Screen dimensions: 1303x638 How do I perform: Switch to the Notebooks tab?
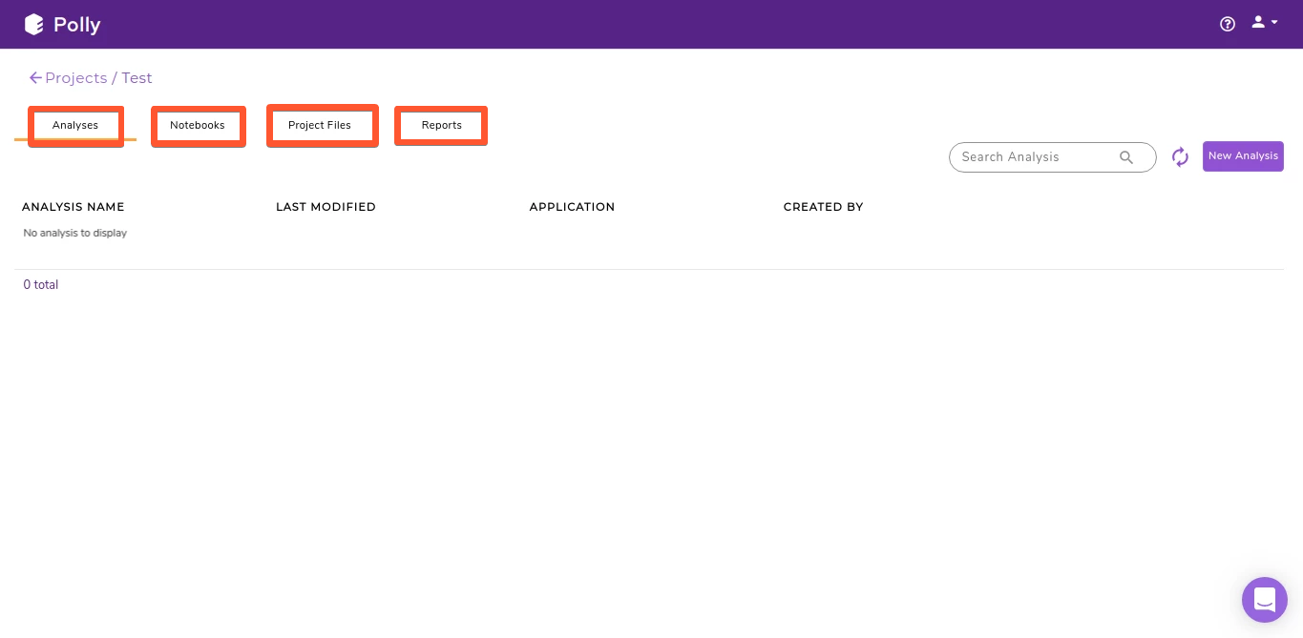pos(198,125)
